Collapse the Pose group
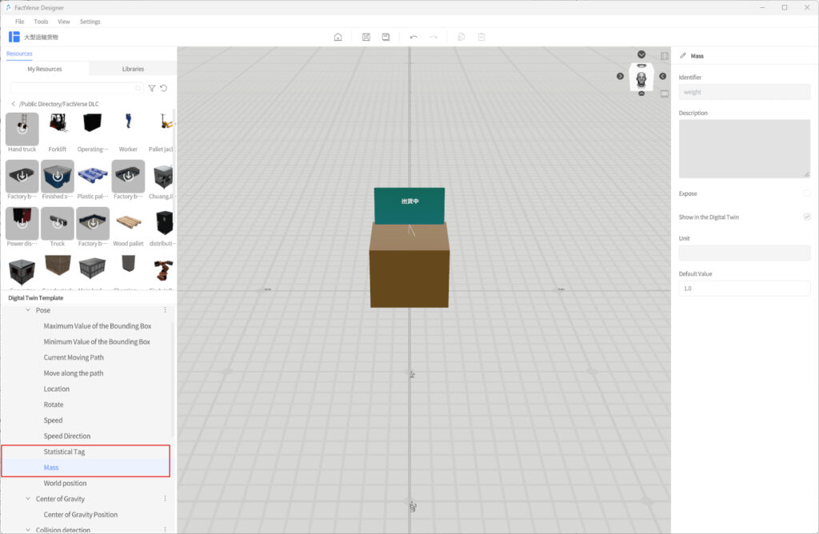 pyautogui.click(x=28, y=310)
